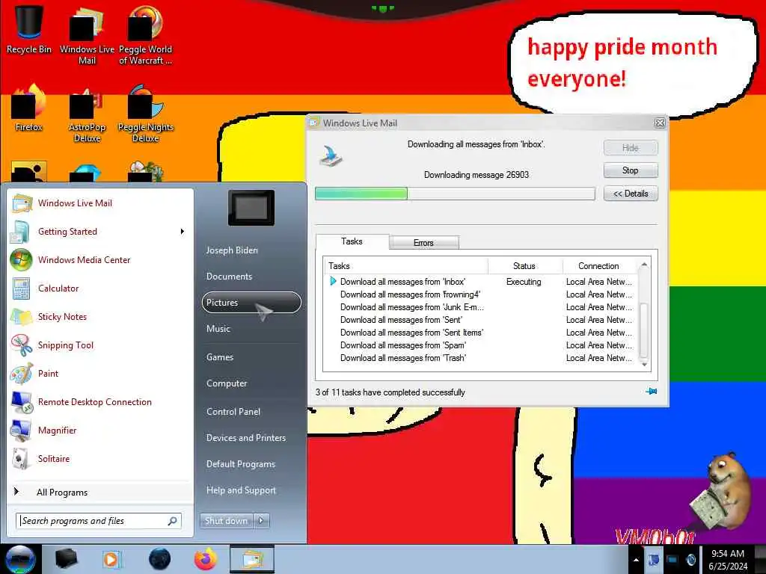Open Firefox desktop shortcut
Viewport: 766px width, 574px height.
click(29, 108)
